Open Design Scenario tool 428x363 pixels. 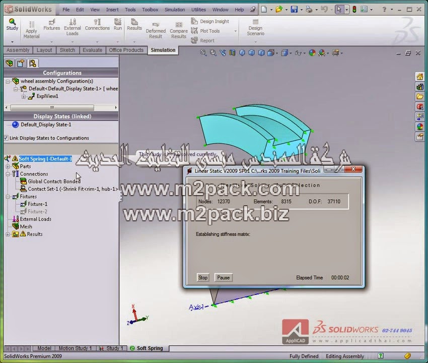tap(255, 27)
